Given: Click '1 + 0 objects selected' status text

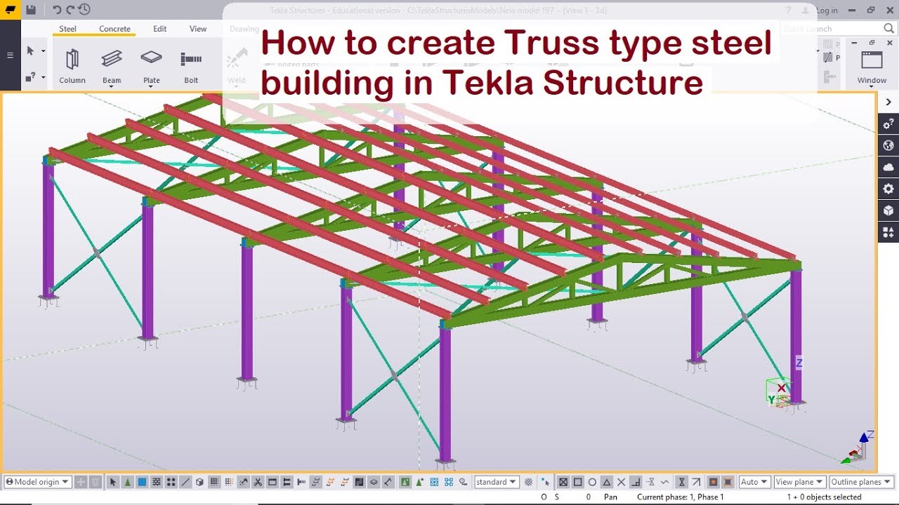Looking at the screenshot, I should tap(824, 497).
